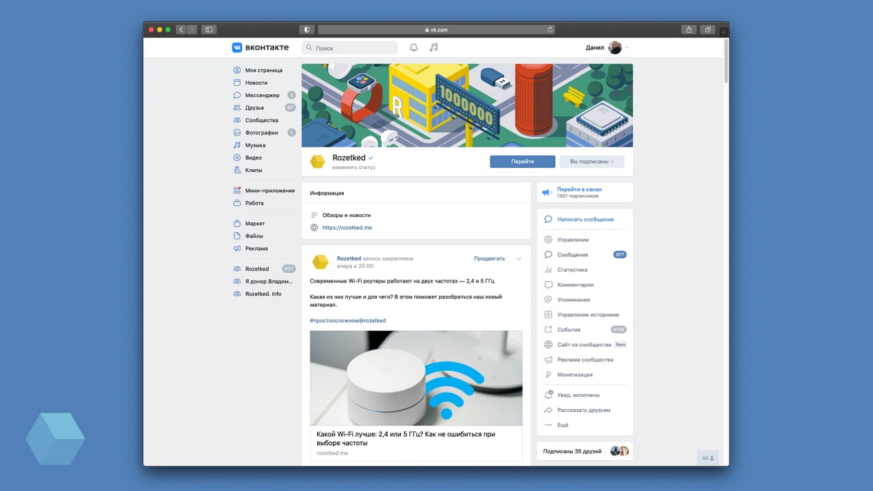
Task: Open notifications bell icon
Action: [x=413, y=48]
